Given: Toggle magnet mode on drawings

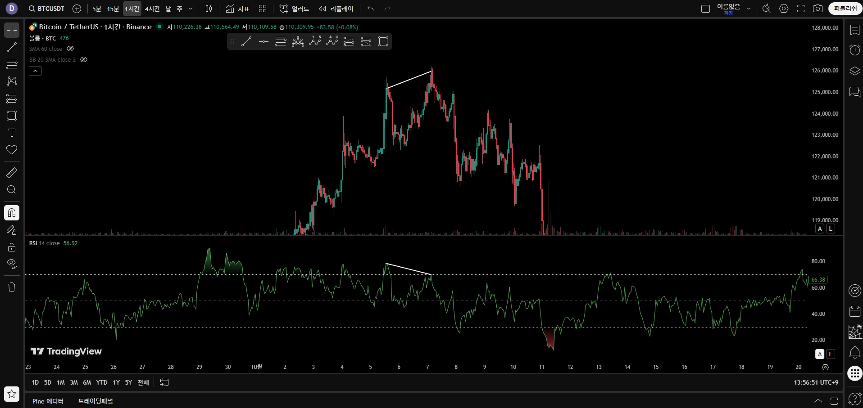Looking at the screenshot, I should pos(12,213).
